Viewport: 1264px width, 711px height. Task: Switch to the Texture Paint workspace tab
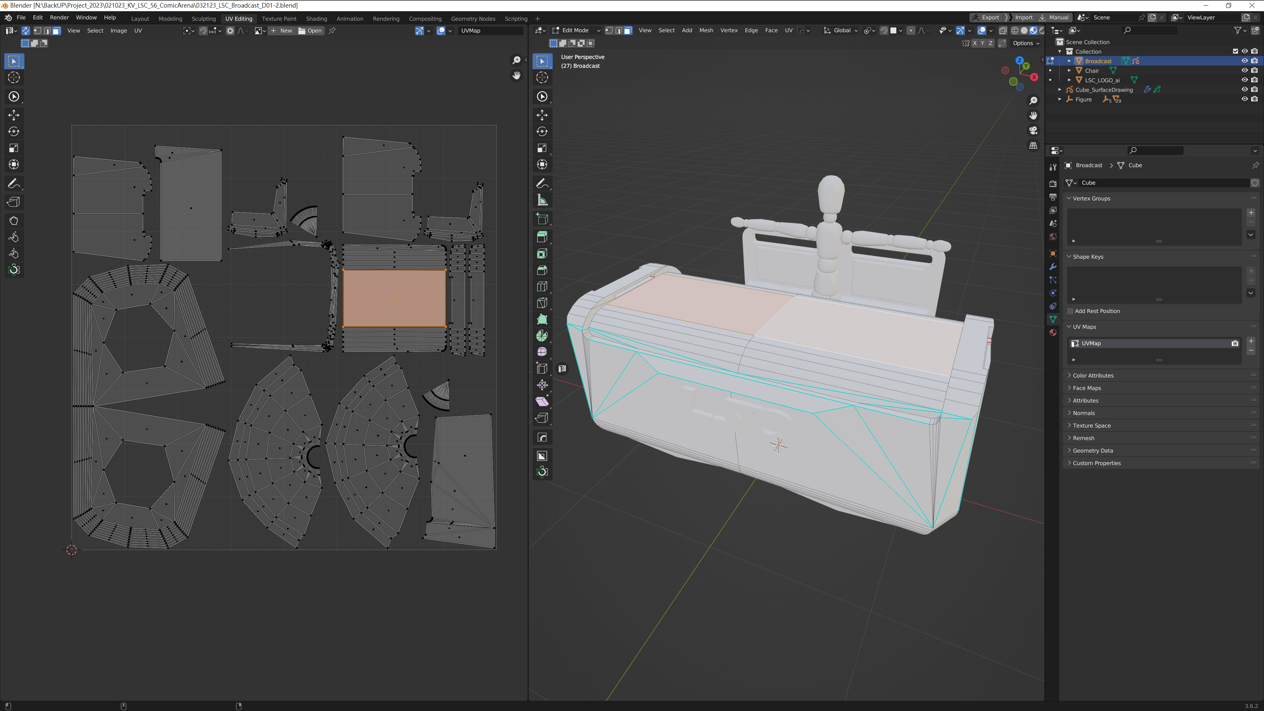279,19
